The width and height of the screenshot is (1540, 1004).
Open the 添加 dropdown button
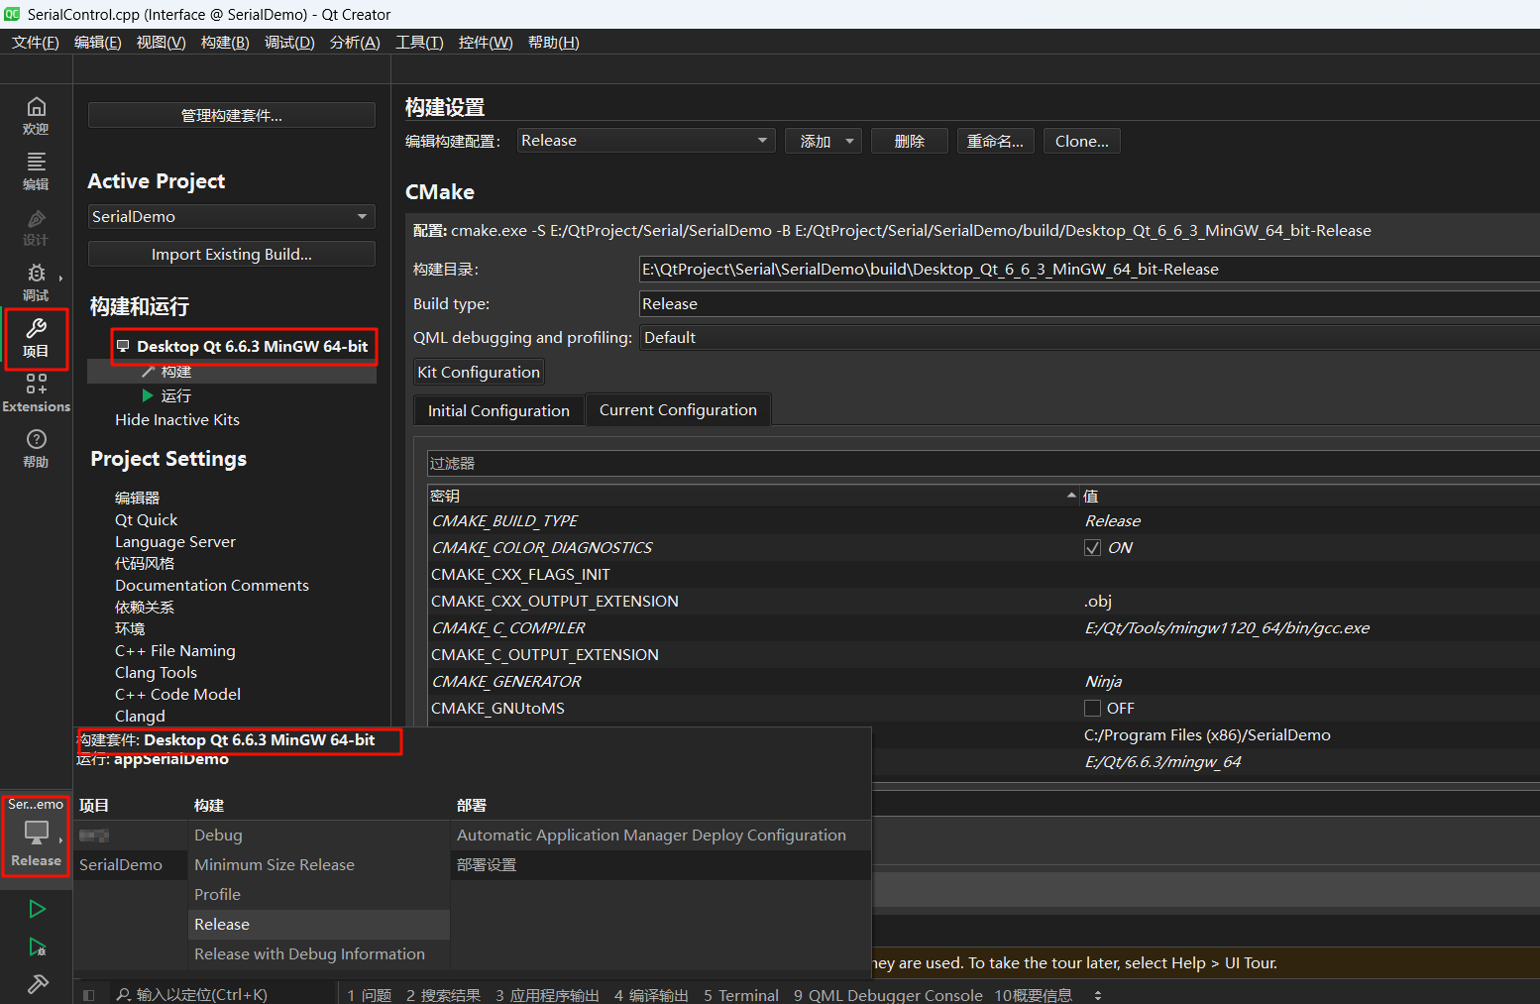point(824,141)
